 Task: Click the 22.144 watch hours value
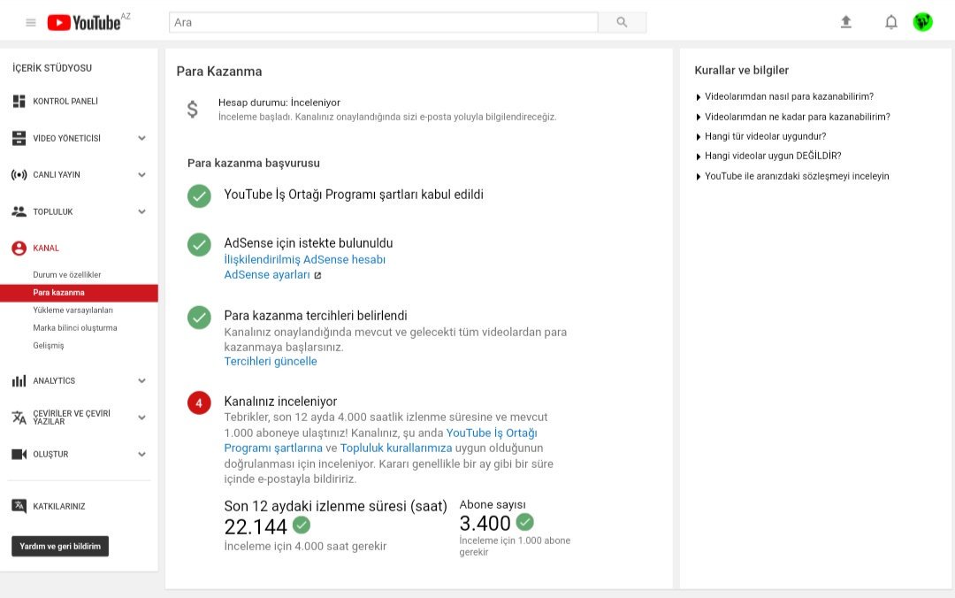coord(256,526)
